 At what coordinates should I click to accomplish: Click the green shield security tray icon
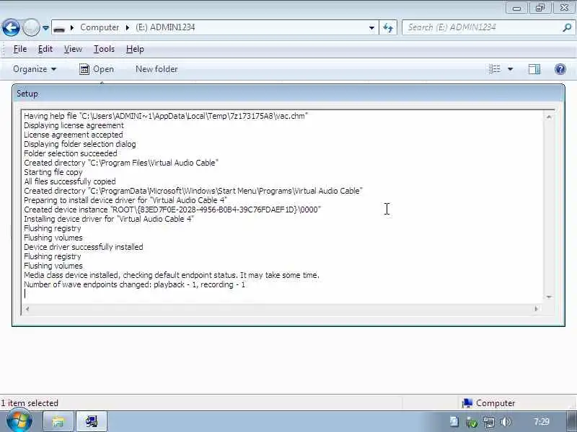pyautogui.click(x=472, y=423)
